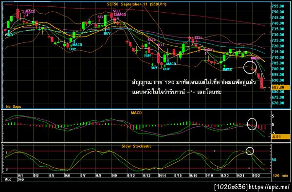Choose the 9/12 date label

tap(131, 175)
